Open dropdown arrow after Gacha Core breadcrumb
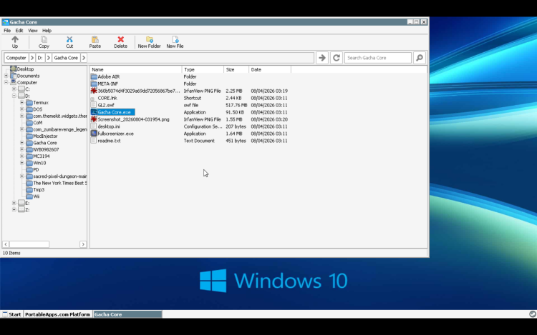 point(84,58)
